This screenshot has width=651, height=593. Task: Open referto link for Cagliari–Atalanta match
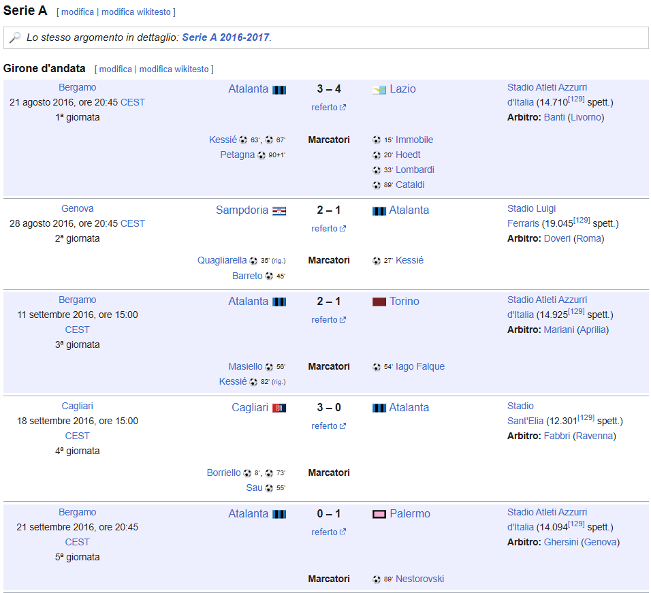(328, 426)
